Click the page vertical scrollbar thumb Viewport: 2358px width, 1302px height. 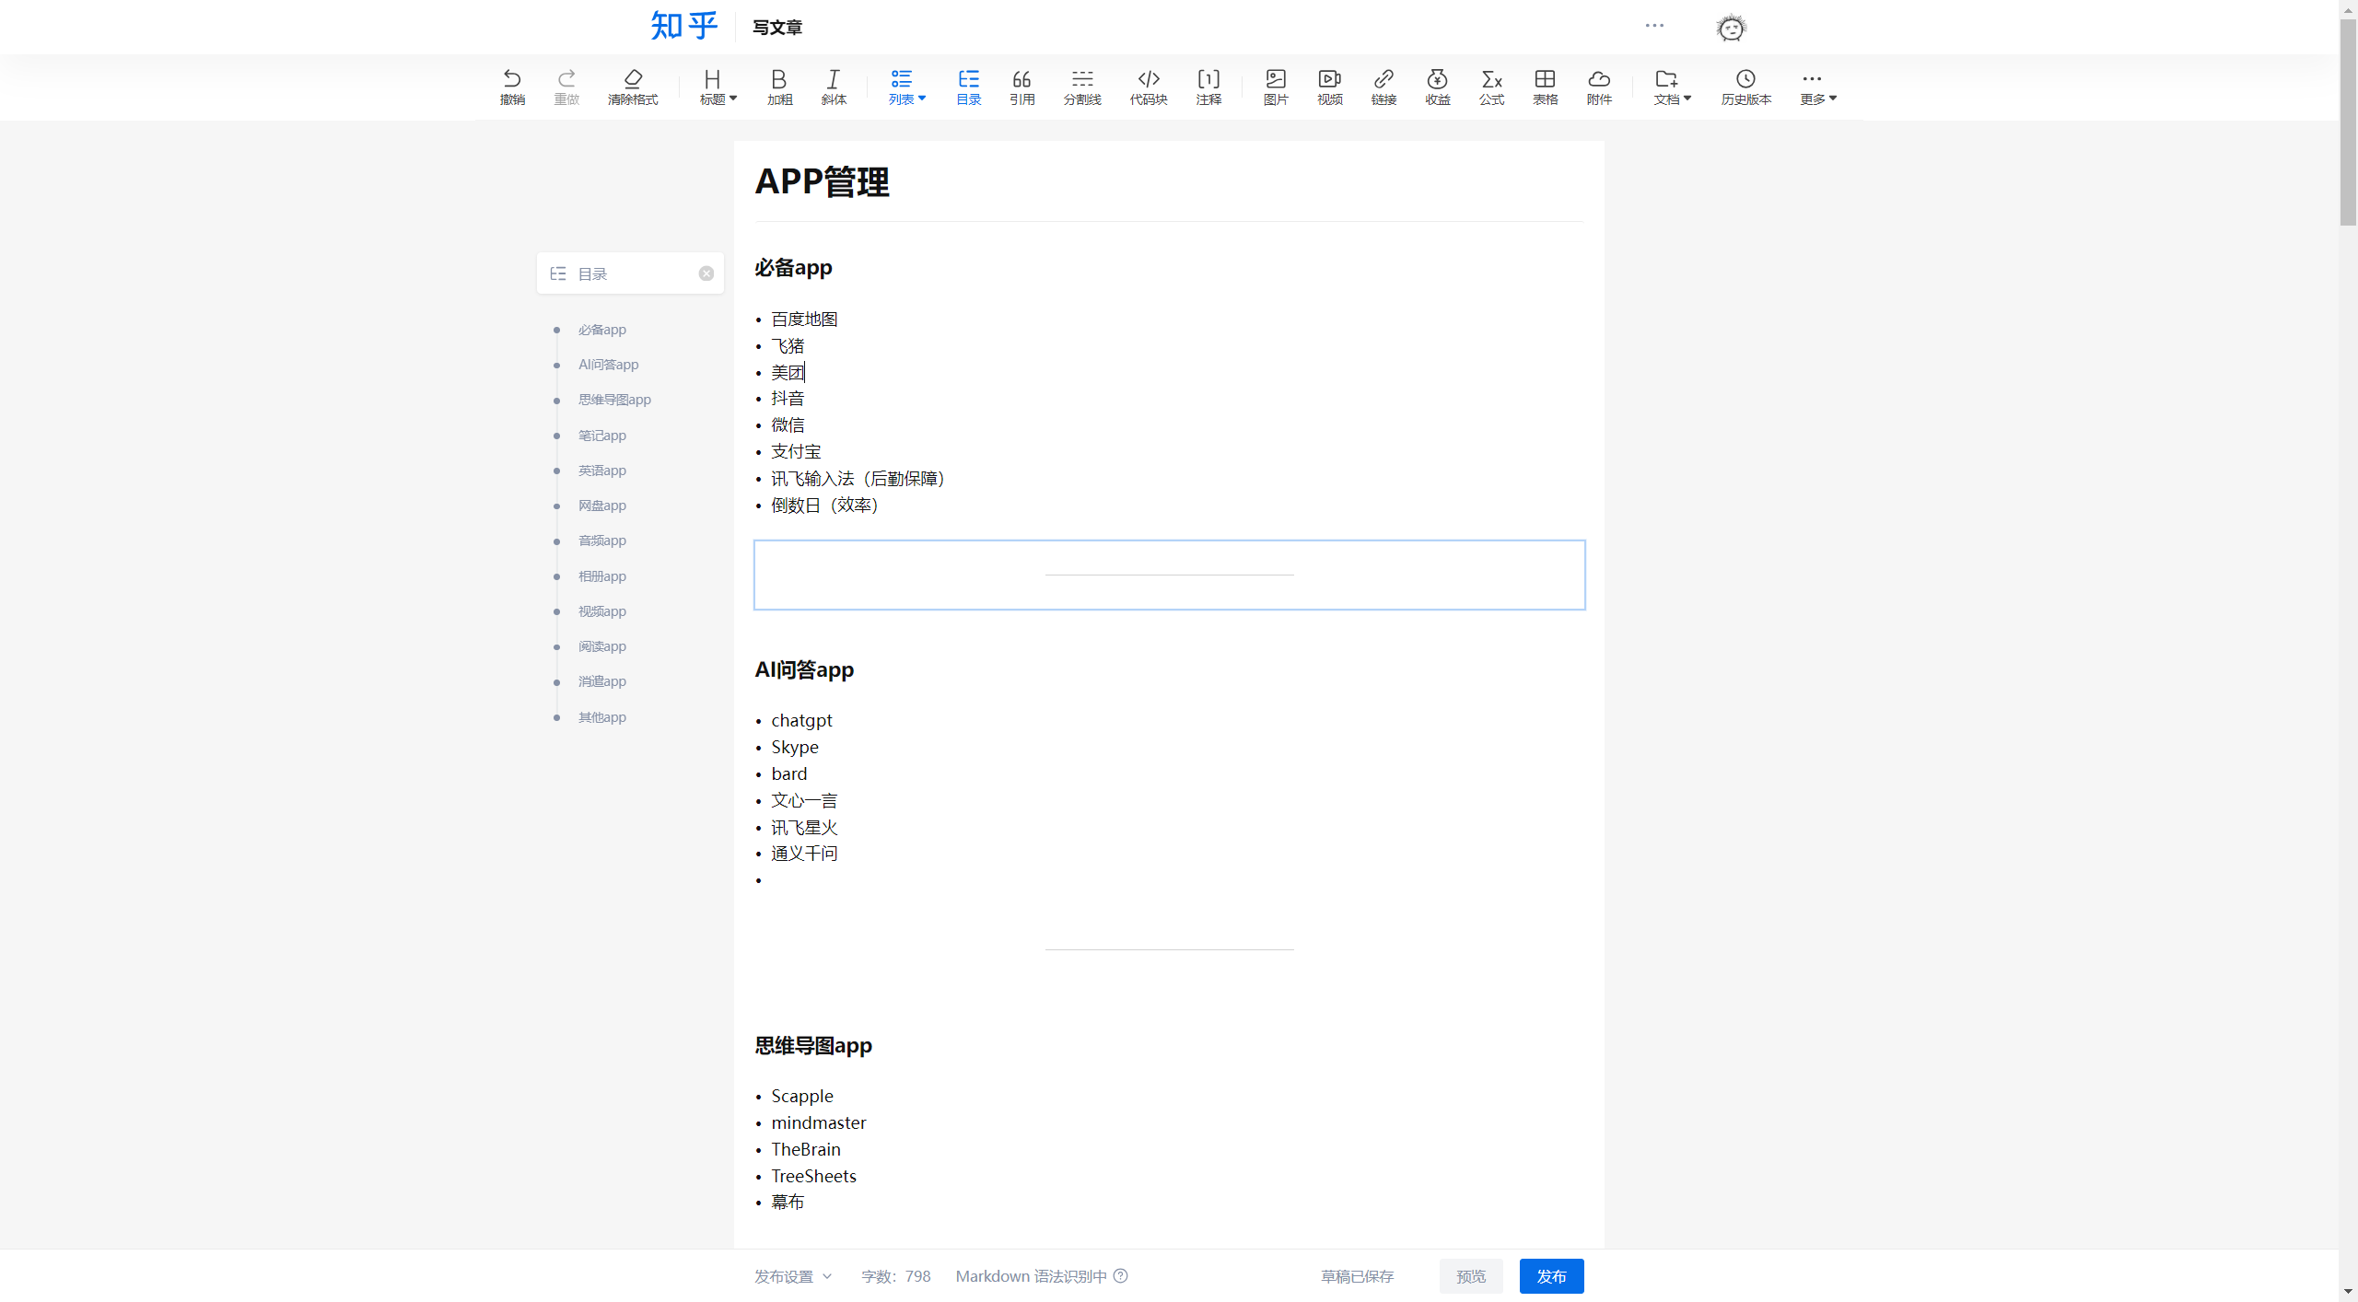click(2348, 122)
